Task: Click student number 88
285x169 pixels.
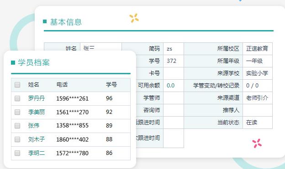Action: 109,139
